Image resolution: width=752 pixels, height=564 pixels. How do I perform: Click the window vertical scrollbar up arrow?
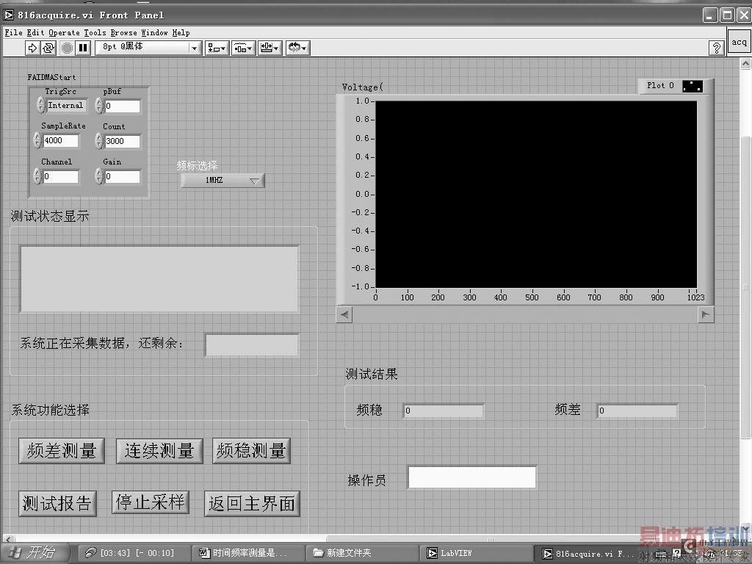click(x=746, y=64)
